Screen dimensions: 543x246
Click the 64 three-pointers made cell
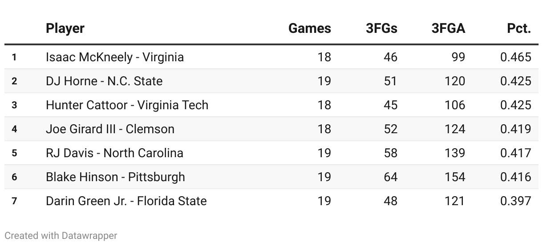pyautogui.click(x=390, y=177)
